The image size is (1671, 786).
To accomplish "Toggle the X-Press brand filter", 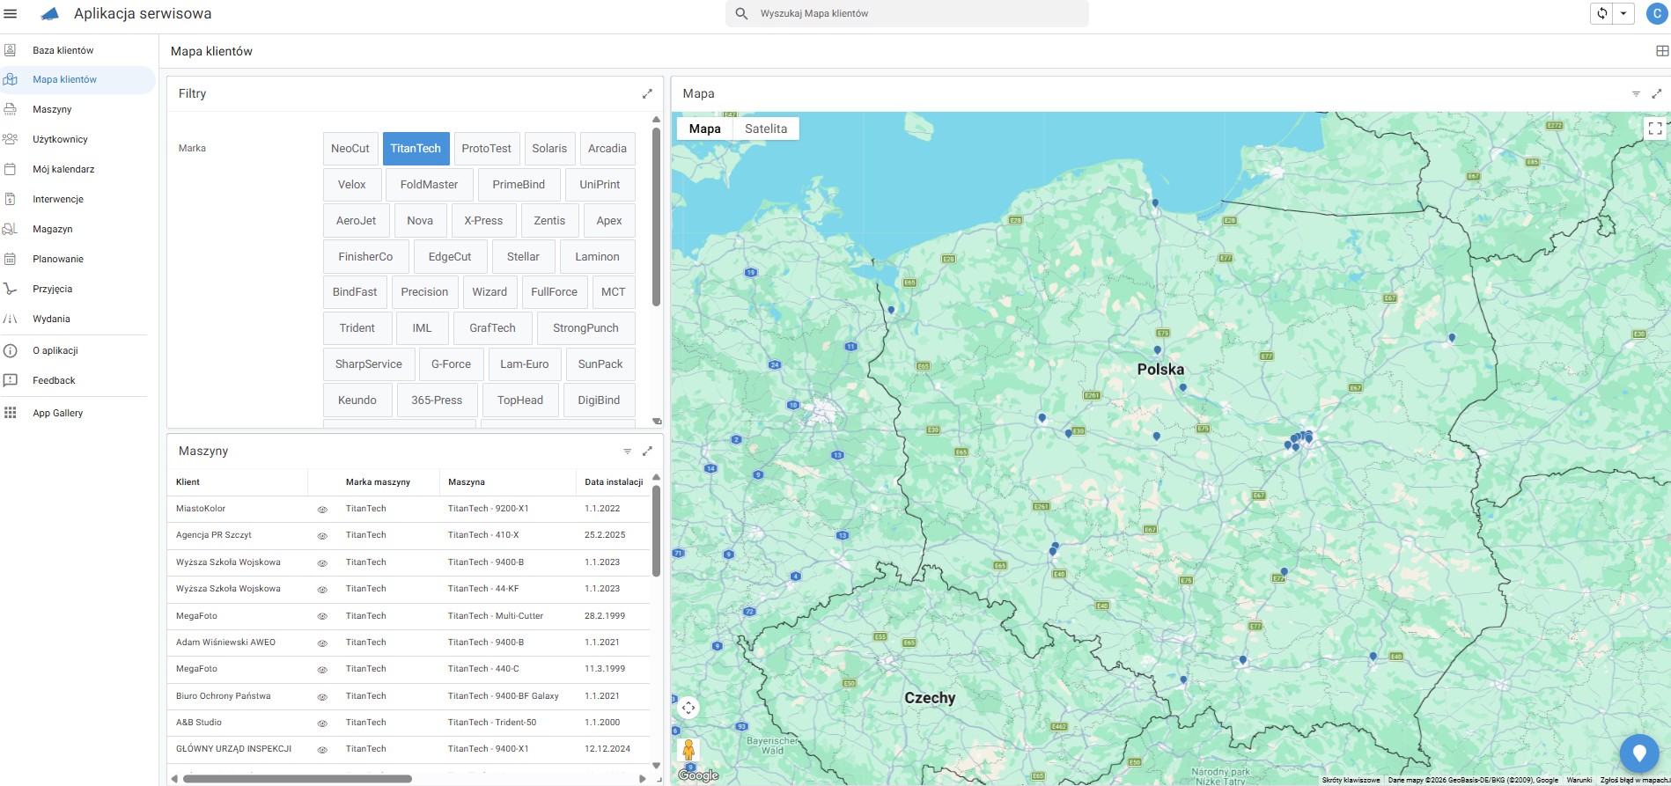I will (x=483, y=221).
